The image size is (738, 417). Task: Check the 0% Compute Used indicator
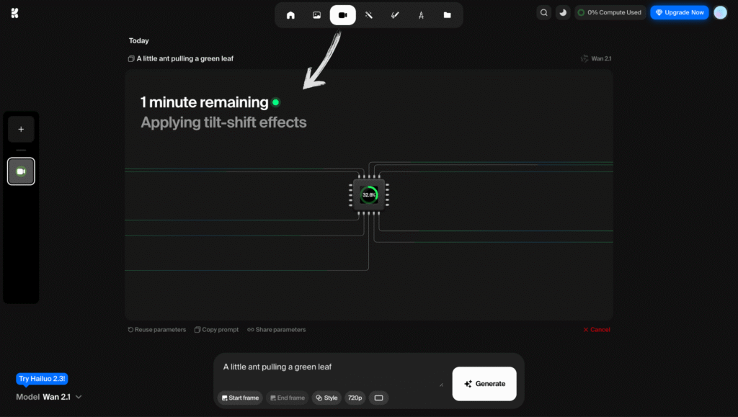(610, 12)
